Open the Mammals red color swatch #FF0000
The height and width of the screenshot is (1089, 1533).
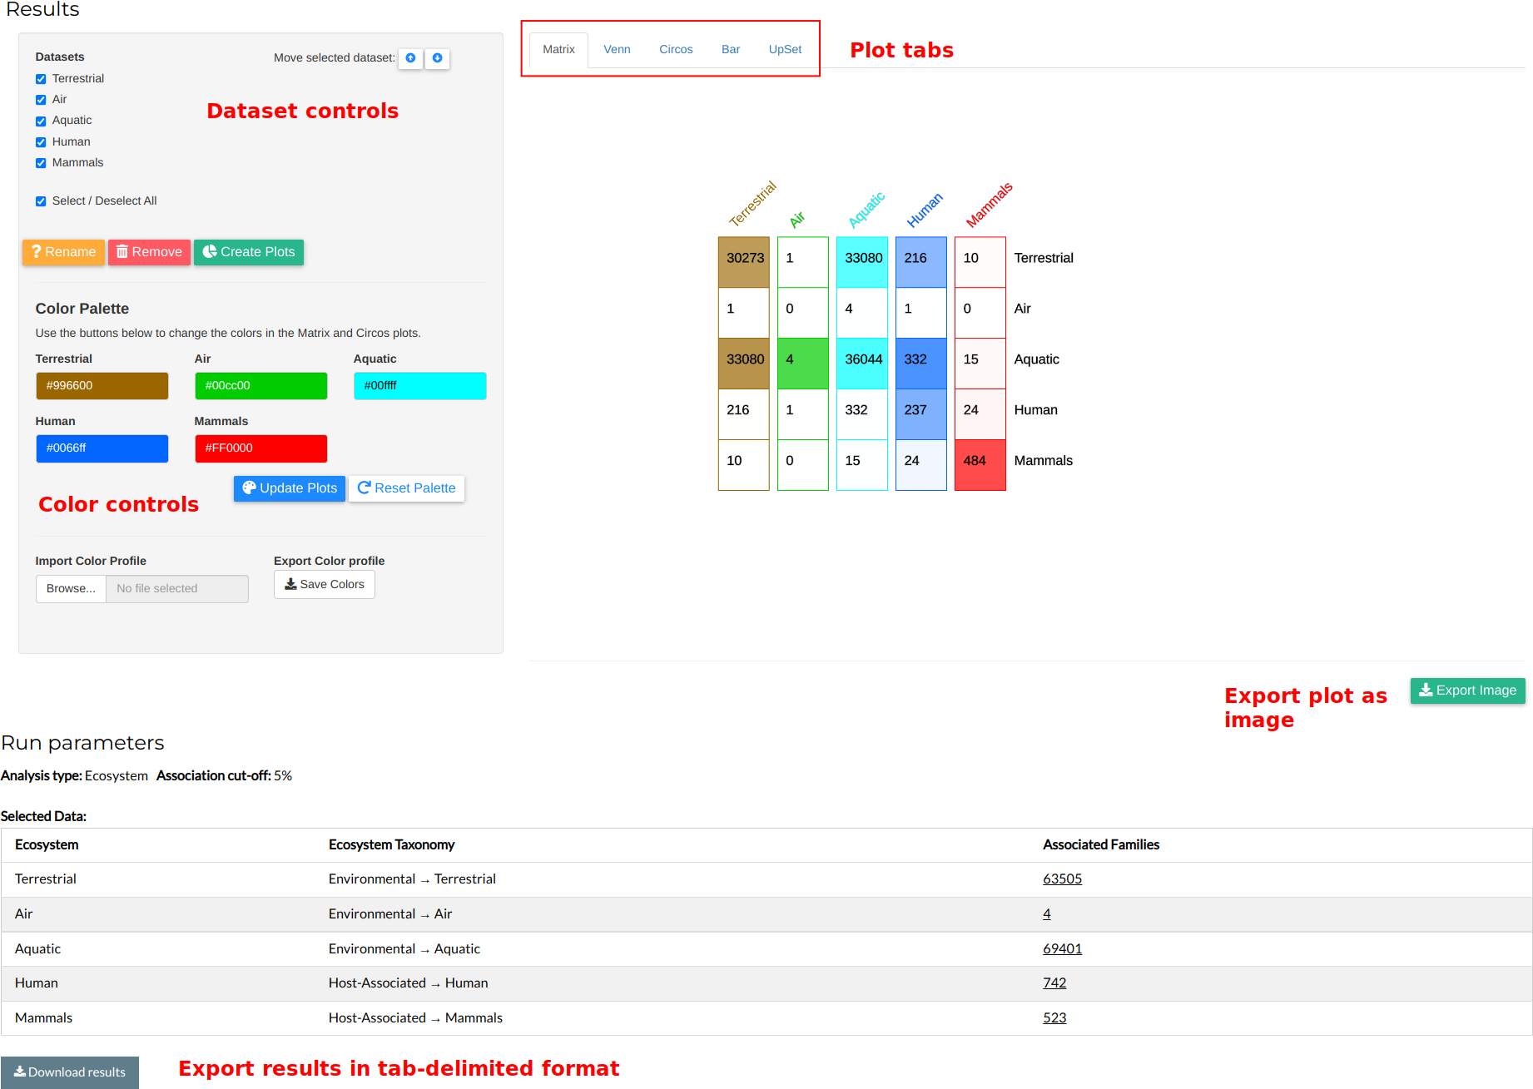(x=260, y=448)
